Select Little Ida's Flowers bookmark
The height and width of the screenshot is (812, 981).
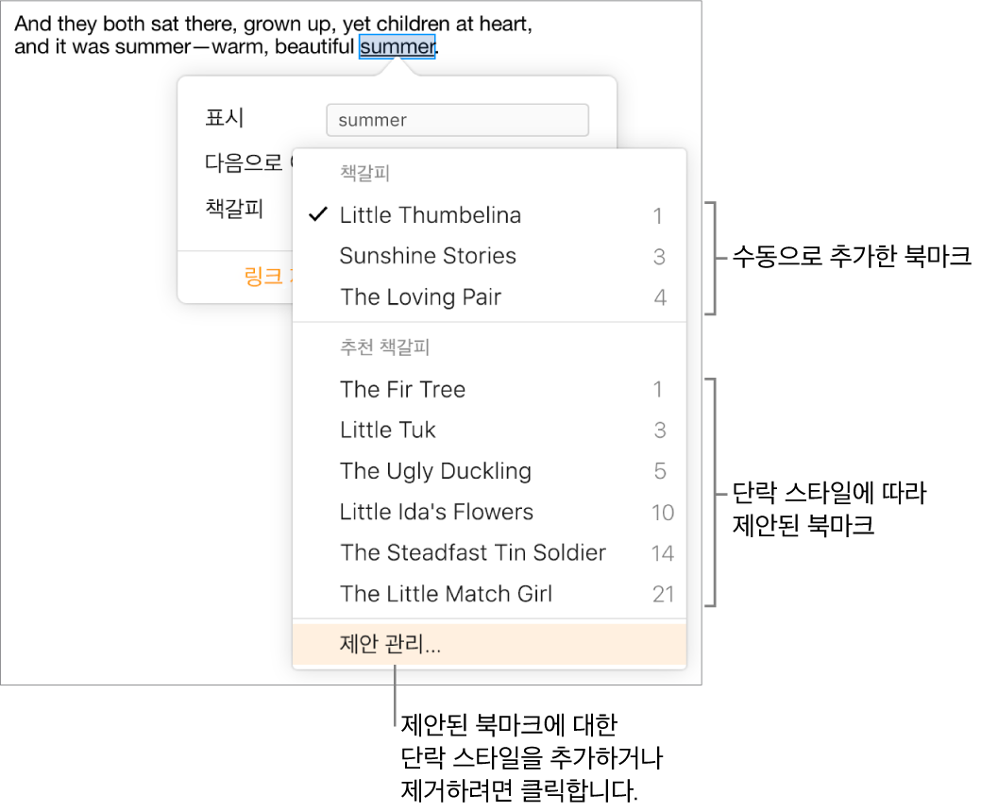tap(436, 512)
